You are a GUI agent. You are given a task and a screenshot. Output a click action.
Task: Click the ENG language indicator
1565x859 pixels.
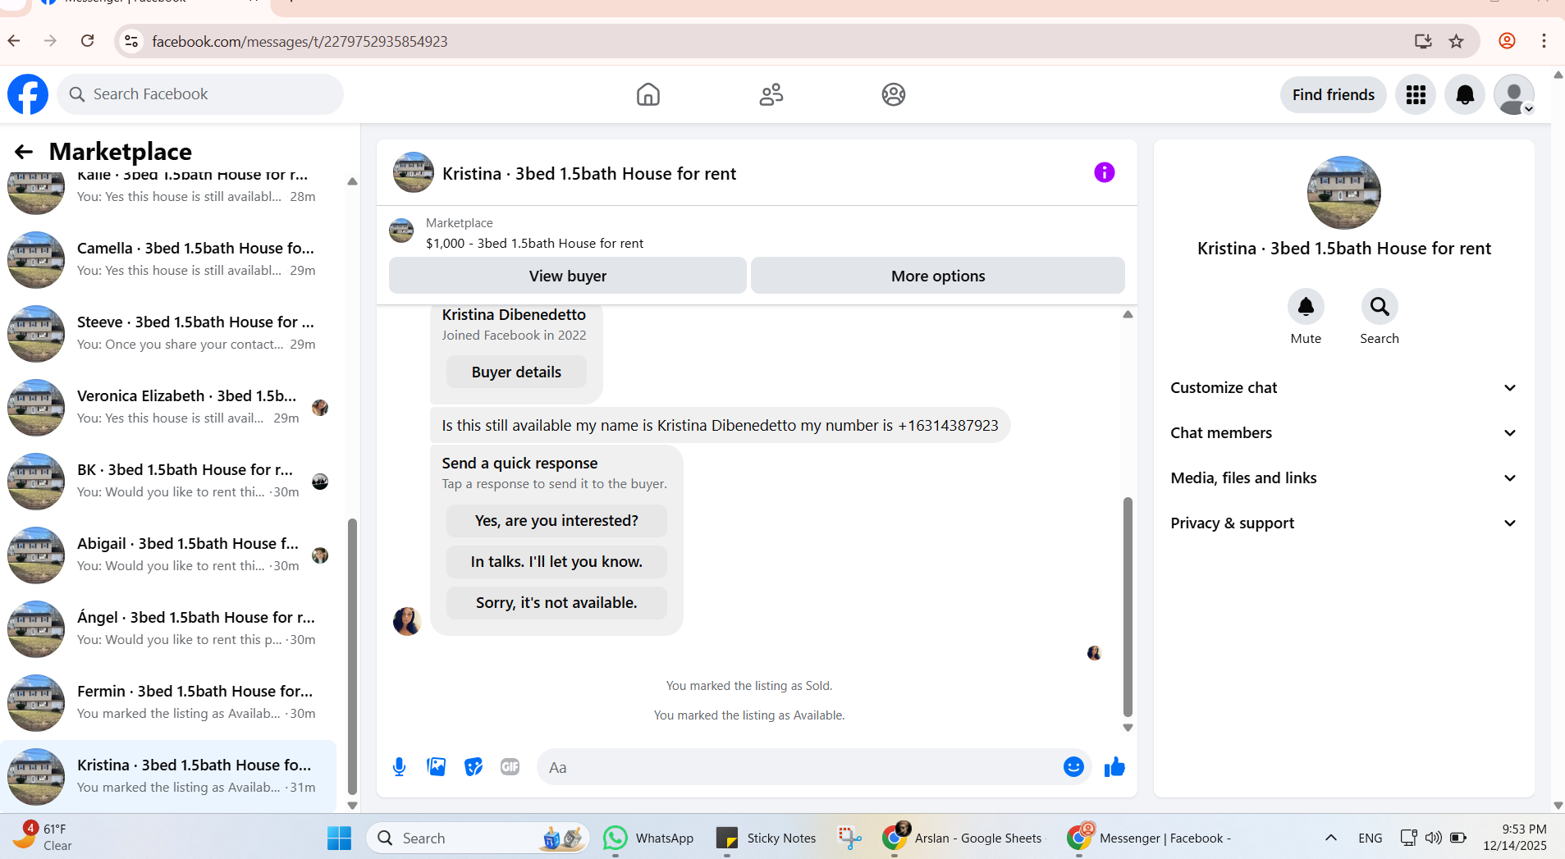[1370, 838]
